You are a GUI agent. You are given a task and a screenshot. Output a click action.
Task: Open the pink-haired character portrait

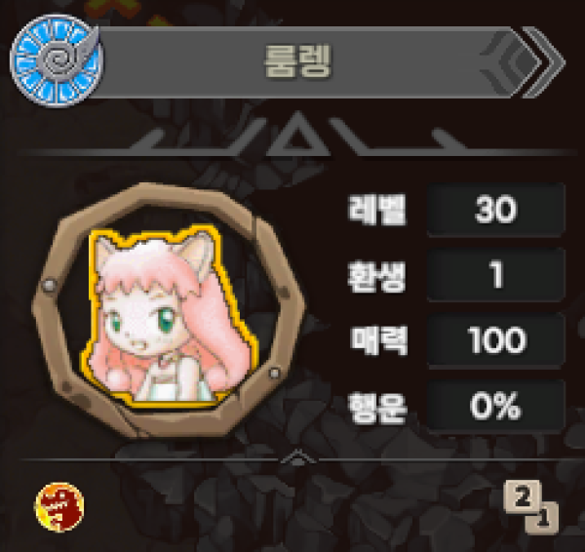(169, 316)
